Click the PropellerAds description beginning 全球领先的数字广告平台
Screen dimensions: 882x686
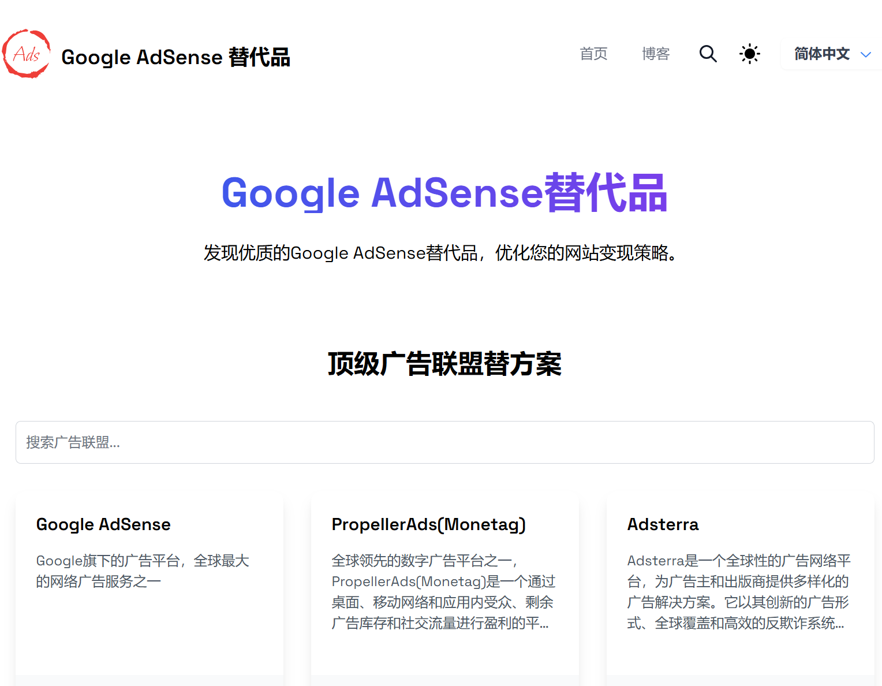coord(443,592)
